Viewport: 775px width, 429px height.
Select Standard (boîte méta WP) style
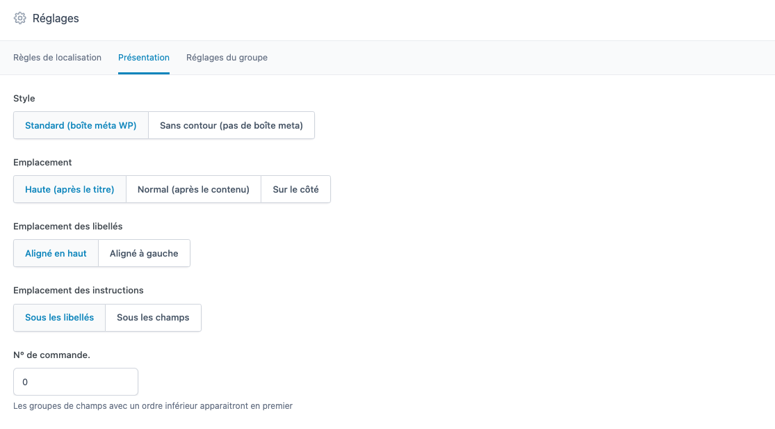(x=81, y=126)
